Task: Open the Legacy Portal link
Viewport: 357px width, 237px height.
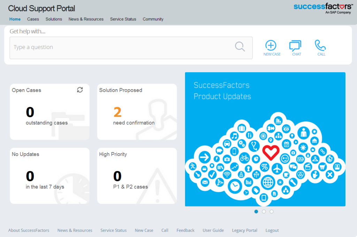Action: point(244,230)
